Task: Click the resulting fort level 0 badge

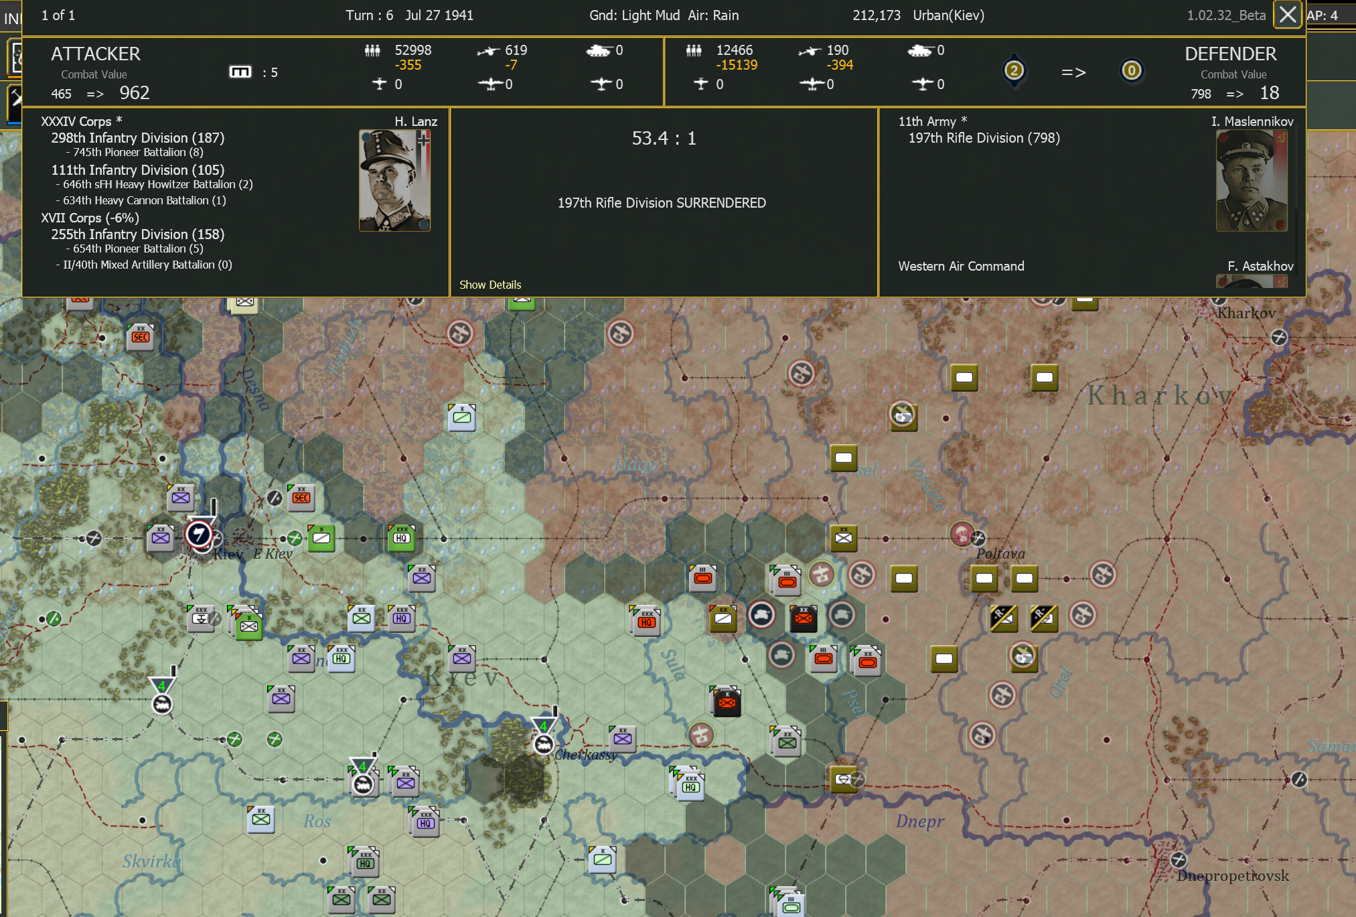Action: 1132,70
